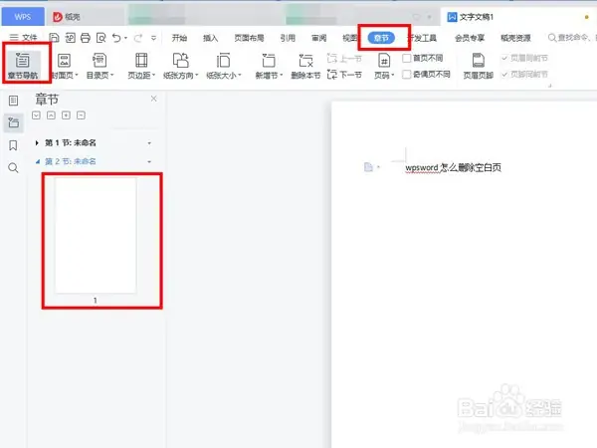Image resolution: width=597 pixels, height=448 pixels.
Task: Open the Paper Orientation (纸张方向) menu
Action: (x=181, y=66)
